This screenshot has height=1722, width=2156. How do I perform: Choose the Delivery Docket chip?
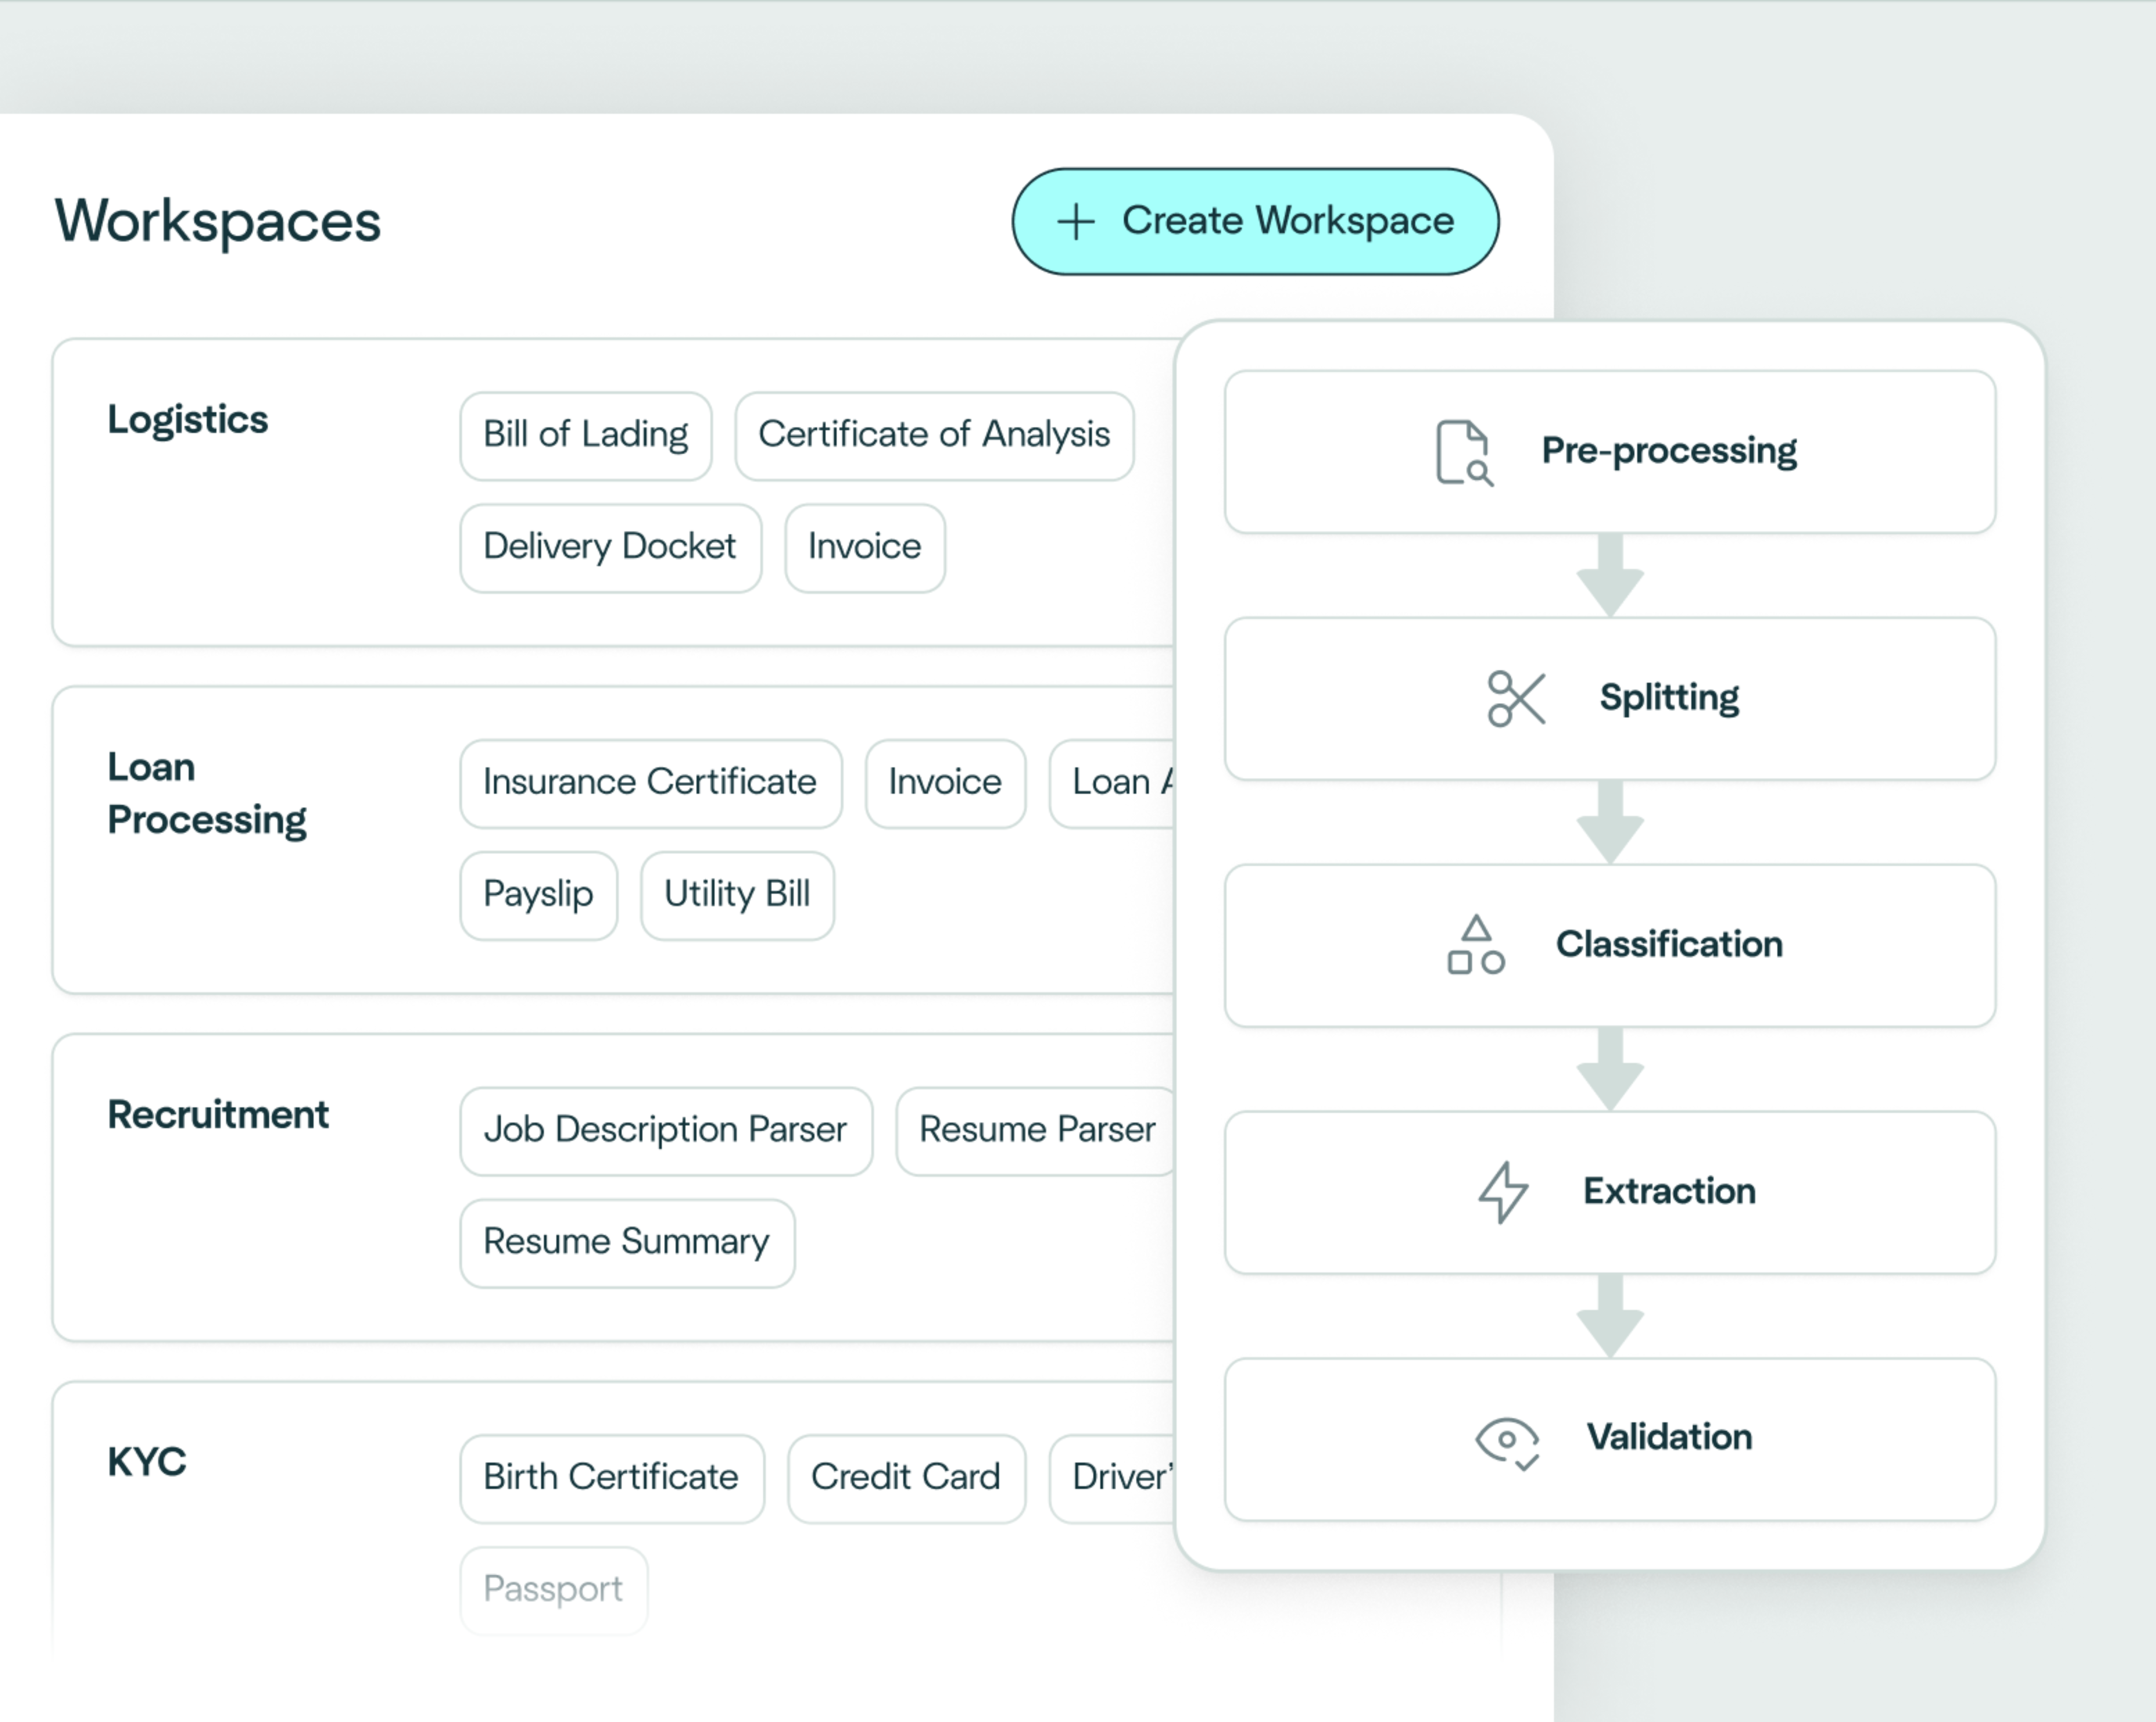tap(610, 547)
